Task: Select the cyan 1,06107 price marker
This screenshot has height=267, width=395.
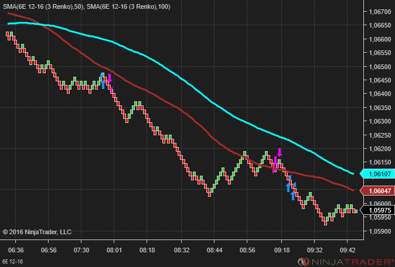Action: click(377, 174)
